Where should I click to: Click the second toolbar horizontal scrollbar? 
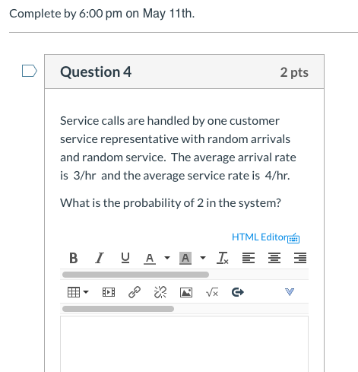[x=118, y=309]
